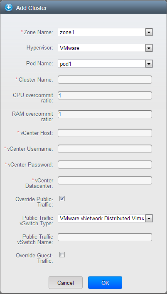Click the vCenter Username label
167x294 pixels.
30,149
